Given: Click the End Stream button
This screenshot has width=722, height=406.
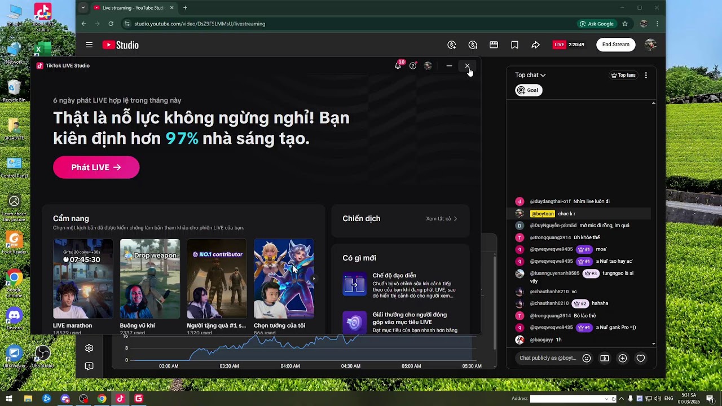Looking at the screenshot, I should (x=615, y=45).
